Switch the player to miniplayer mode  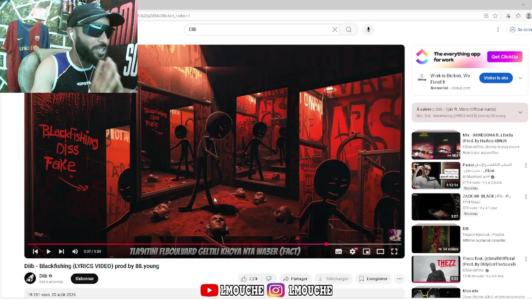coord(366,251)
